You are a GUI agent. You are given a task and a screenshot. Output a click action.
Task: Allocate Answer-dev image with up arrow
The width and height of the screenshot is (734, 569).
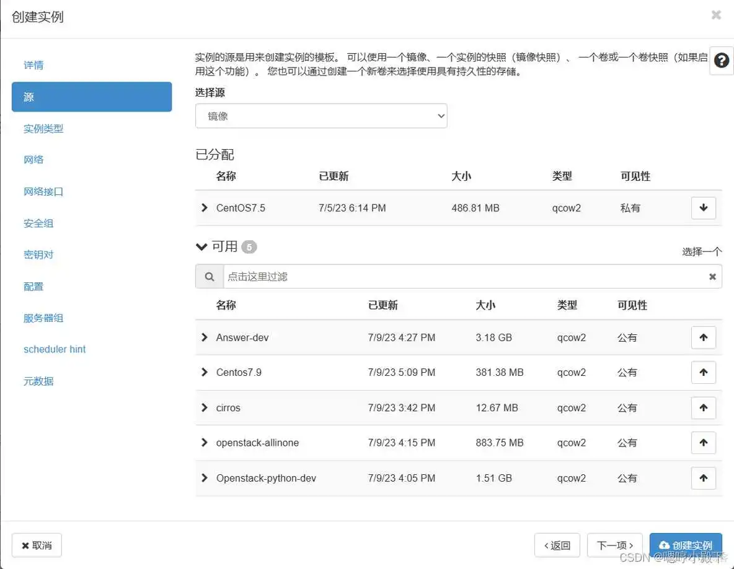pyautogui.click(x=704, y=337)
